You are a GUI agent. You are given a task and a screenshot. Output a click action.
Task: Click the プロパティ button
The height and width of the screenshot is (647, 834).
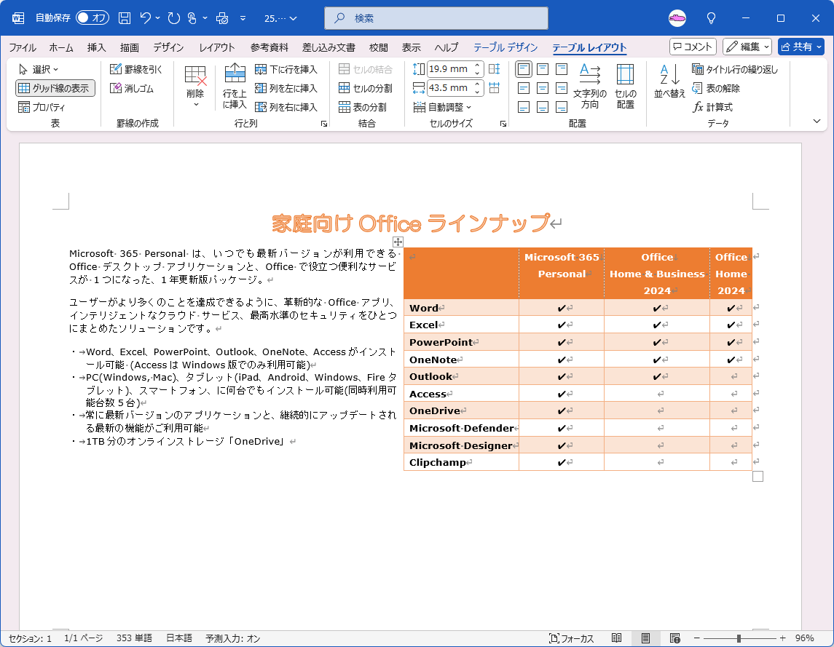[42, 107]
